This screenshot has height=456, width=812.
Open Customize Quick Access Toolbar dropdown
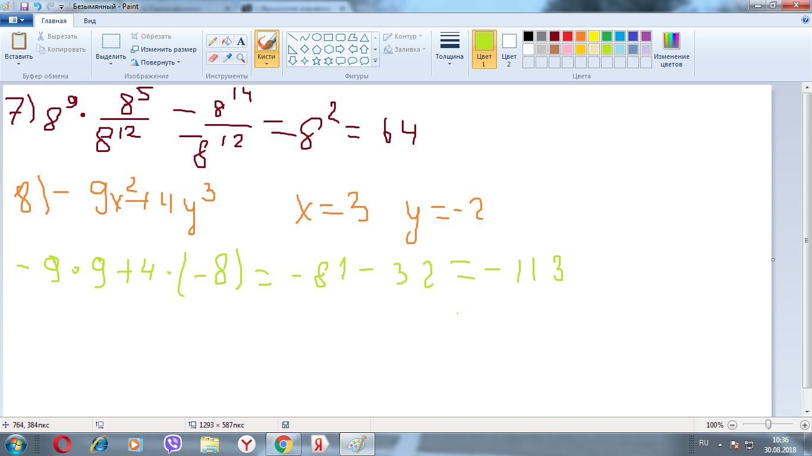tap(62, 7)
